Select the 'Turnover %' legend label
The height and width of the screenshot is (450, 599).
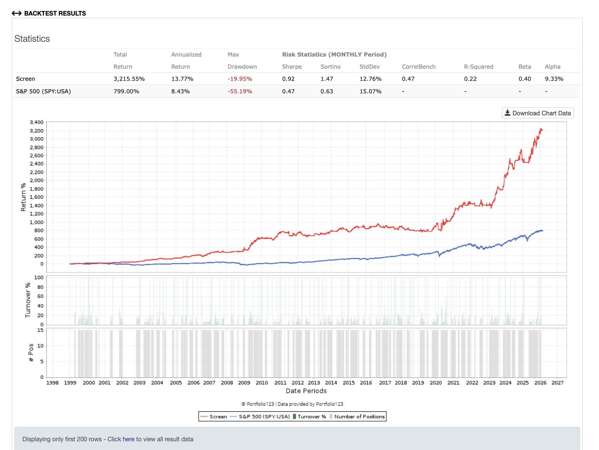[x=312, y=417]
